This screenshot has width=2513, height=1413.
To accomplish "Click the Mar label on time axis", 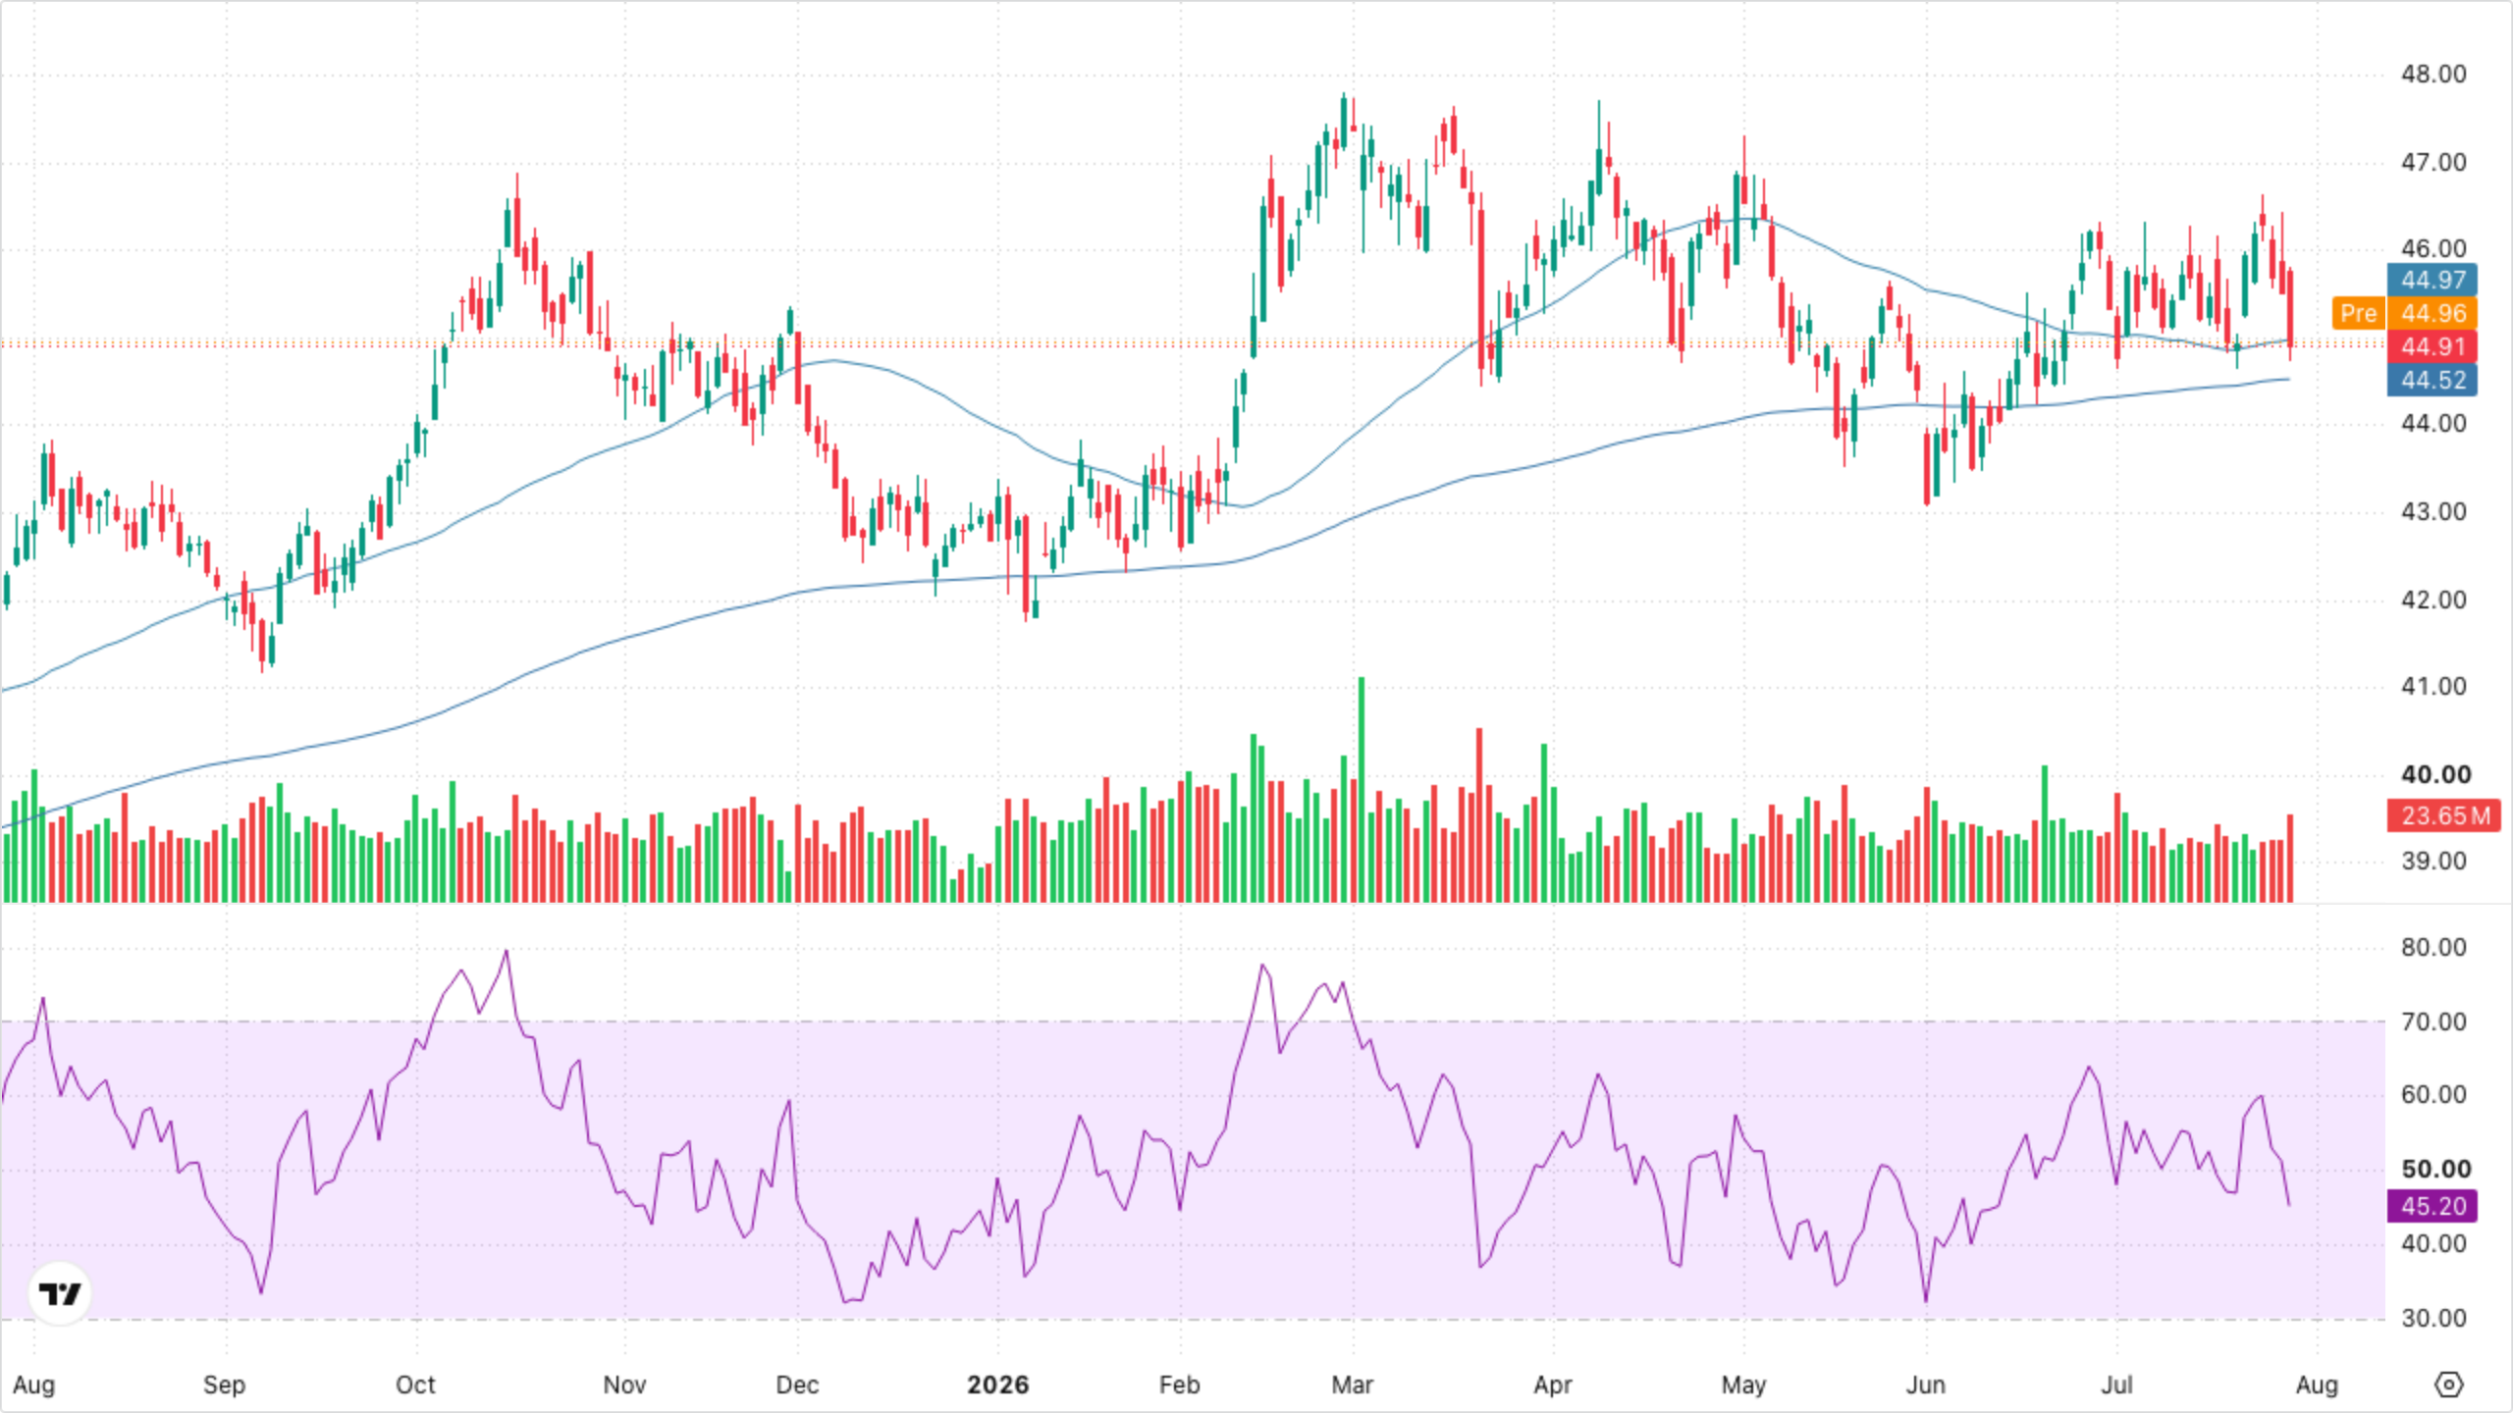I will tap(1352, 1385).
